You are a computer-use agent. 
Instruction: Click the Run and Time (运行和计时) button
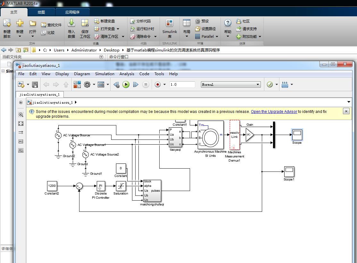coord(142,29)
